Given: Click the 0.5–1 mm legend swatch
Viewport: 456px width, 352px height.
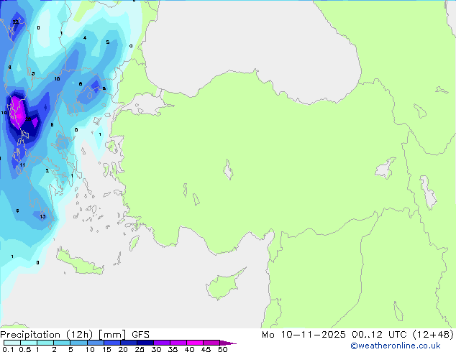Looking at the screenshot, I should click(29, 343).
